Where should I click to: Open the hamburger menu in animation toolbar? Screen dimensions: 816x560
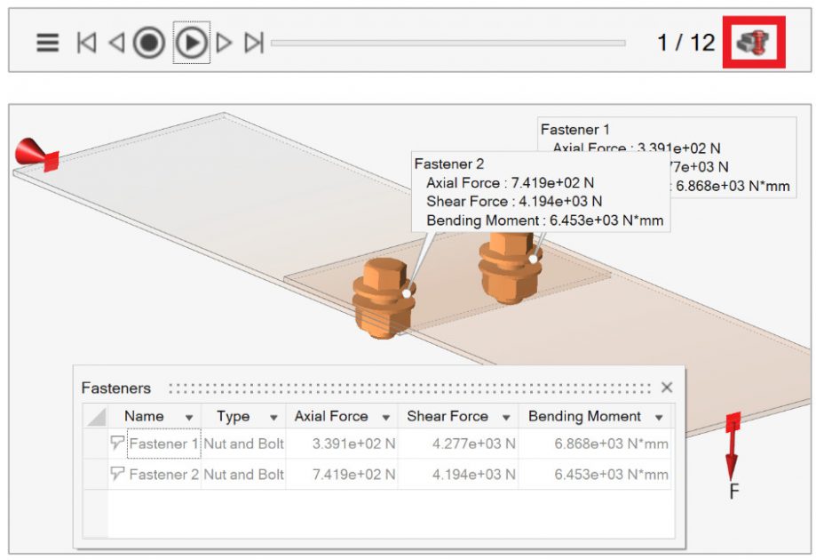[x=48, y=43]
